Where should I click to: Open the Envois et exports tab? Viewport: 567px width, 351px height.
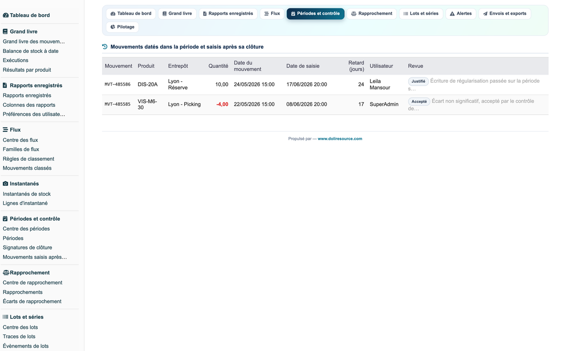505,14
